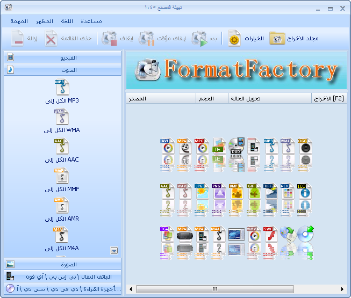Open the المظهر (Skin) menu
351x298 pixels.
click(44, 21)
